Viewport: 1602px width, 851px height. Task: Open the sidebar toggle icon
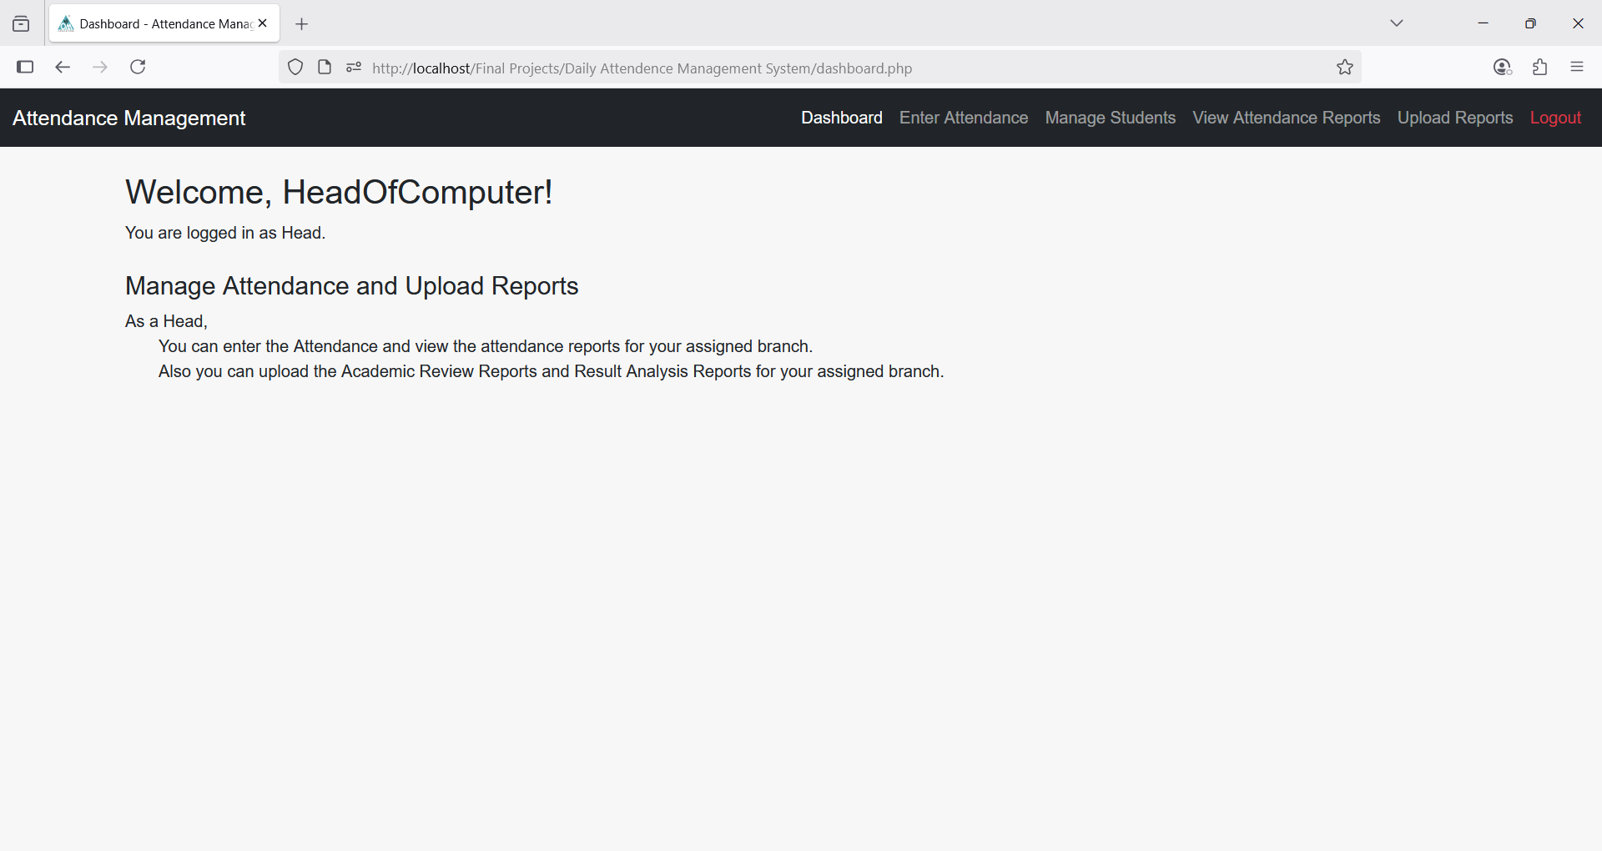tap(25, 67)
